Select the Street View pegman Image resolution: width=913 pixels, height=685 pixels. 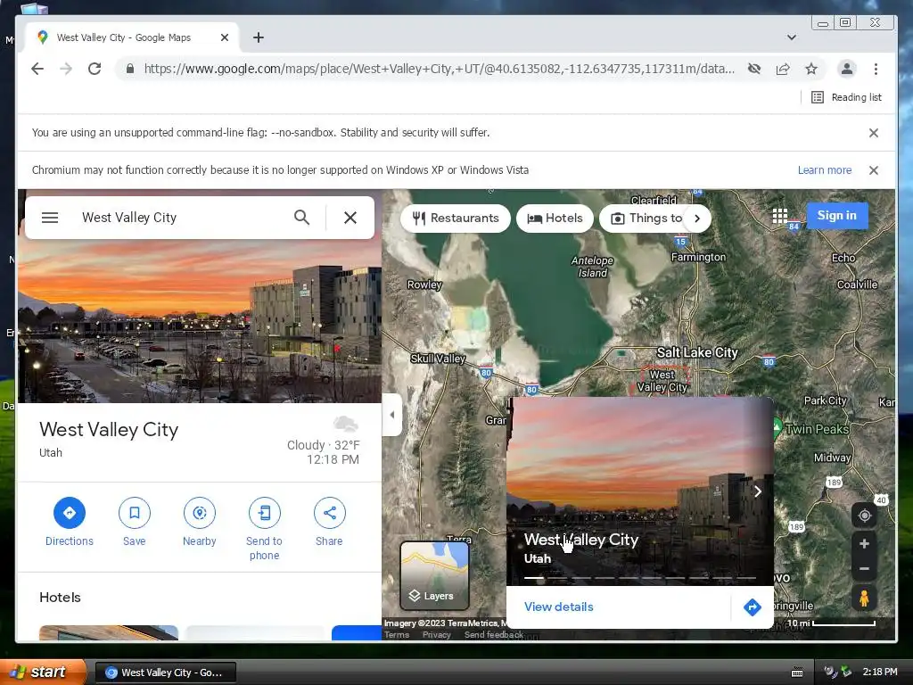click(x=865, y=598)
